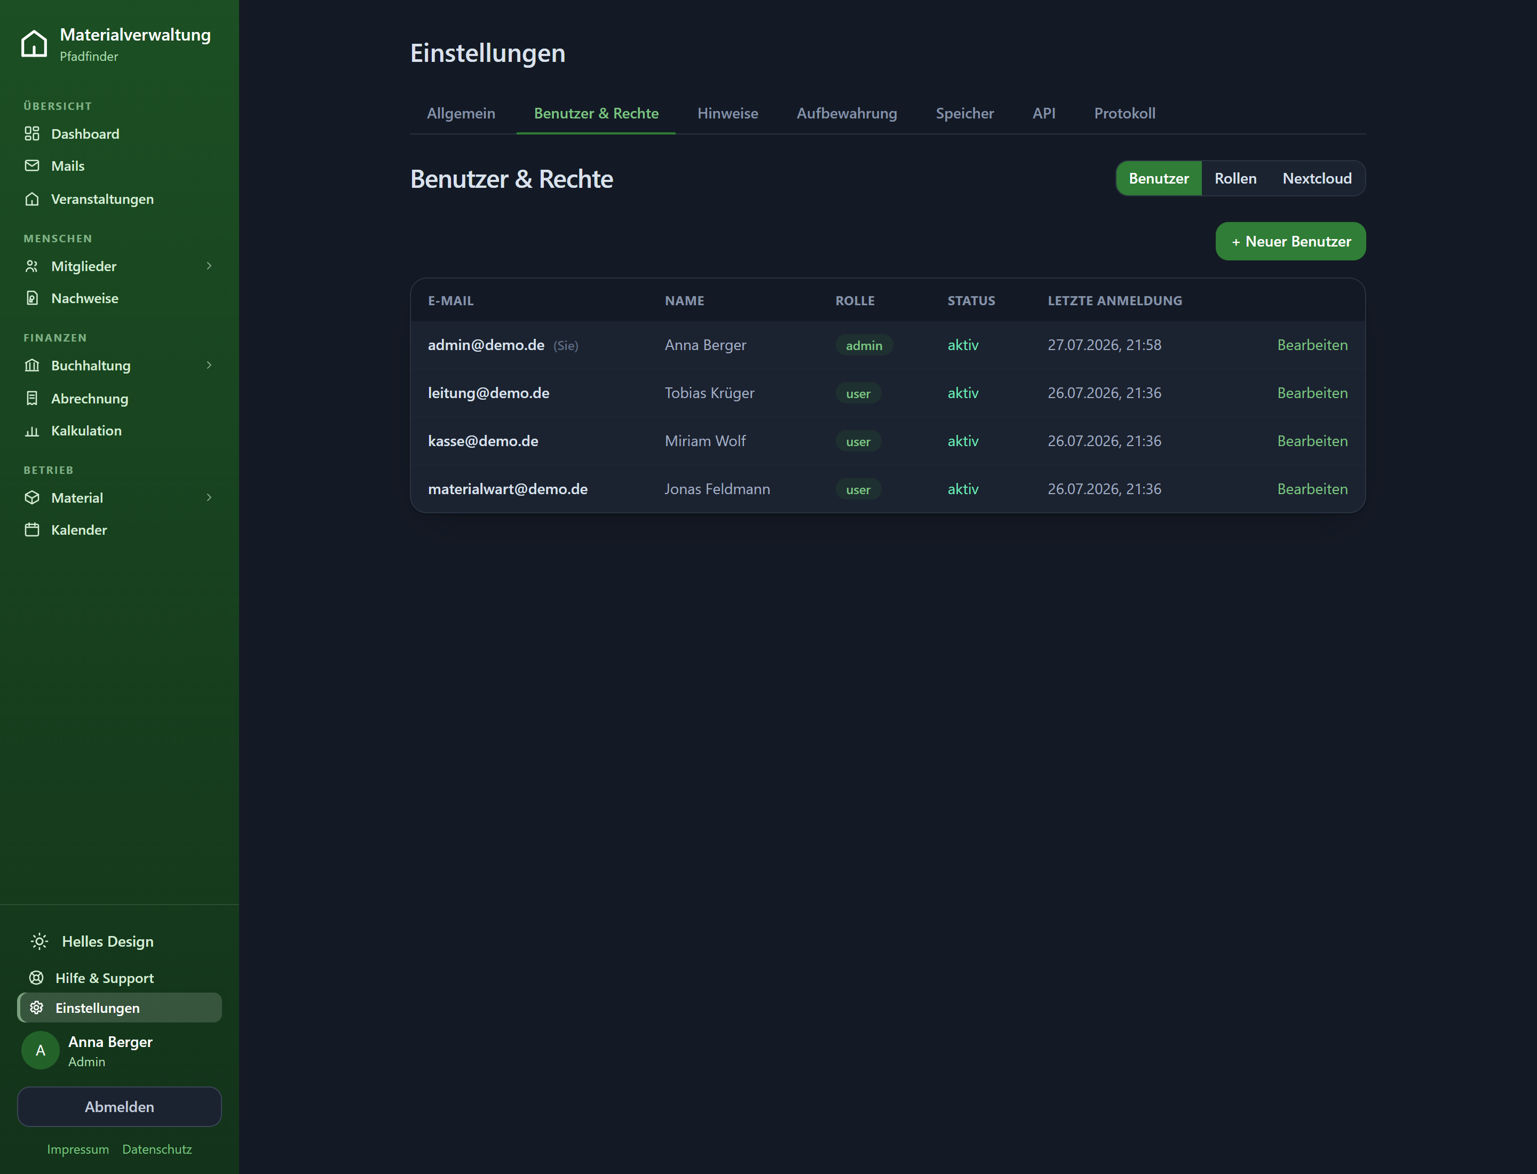Click the Nachweise document icon
The image size is (1537, 1174).
click(32, 298)
